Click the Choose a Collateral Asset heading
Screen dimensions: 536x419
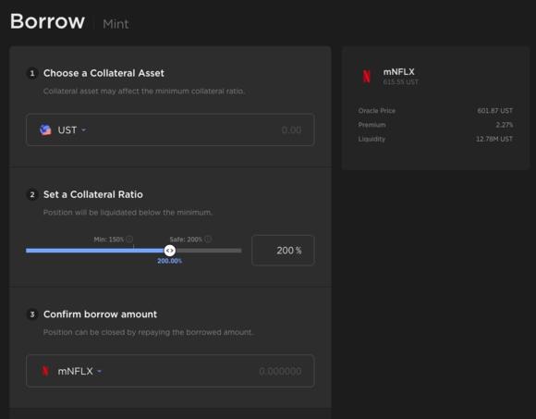(104, 73)
